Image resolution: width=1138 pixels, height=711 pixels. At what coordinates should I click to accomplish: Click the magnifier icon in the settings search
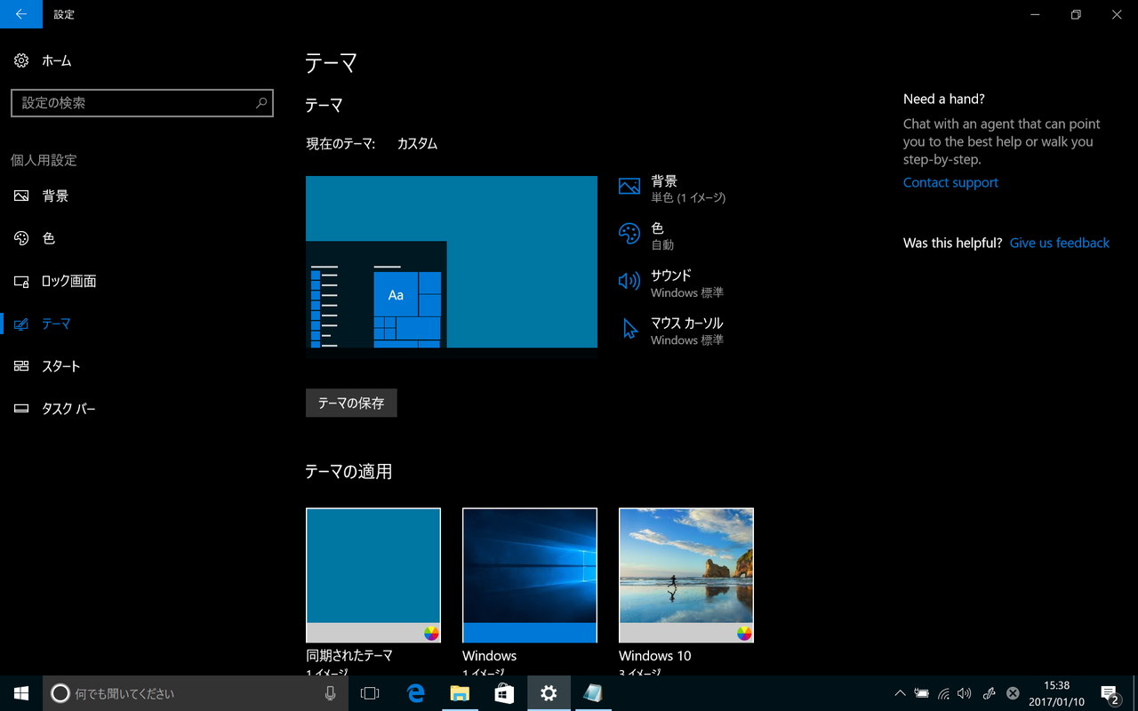(x=261, y=103)
